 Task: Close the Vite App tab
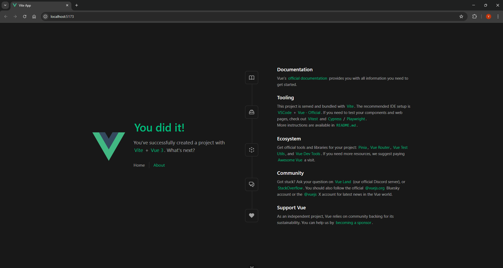pyautogui.click(x=67, y=5)
